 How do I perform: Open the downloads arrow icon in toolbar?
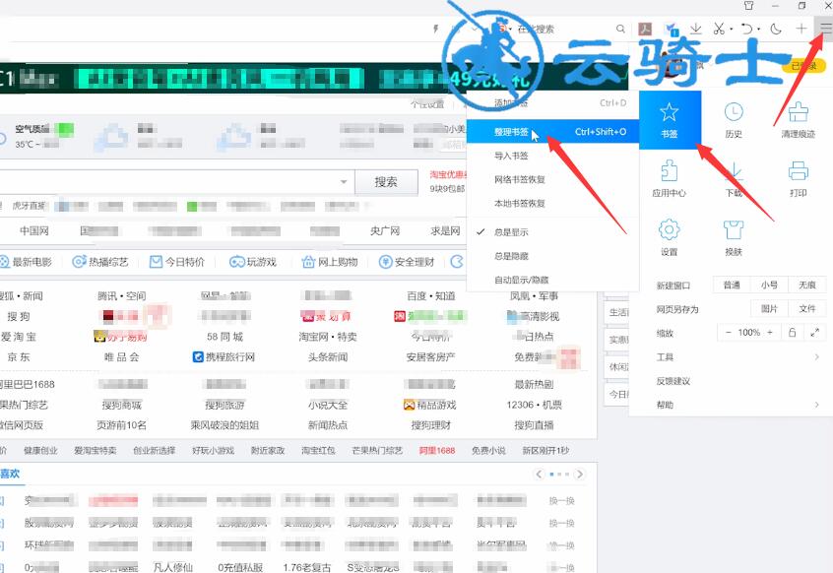696,29
